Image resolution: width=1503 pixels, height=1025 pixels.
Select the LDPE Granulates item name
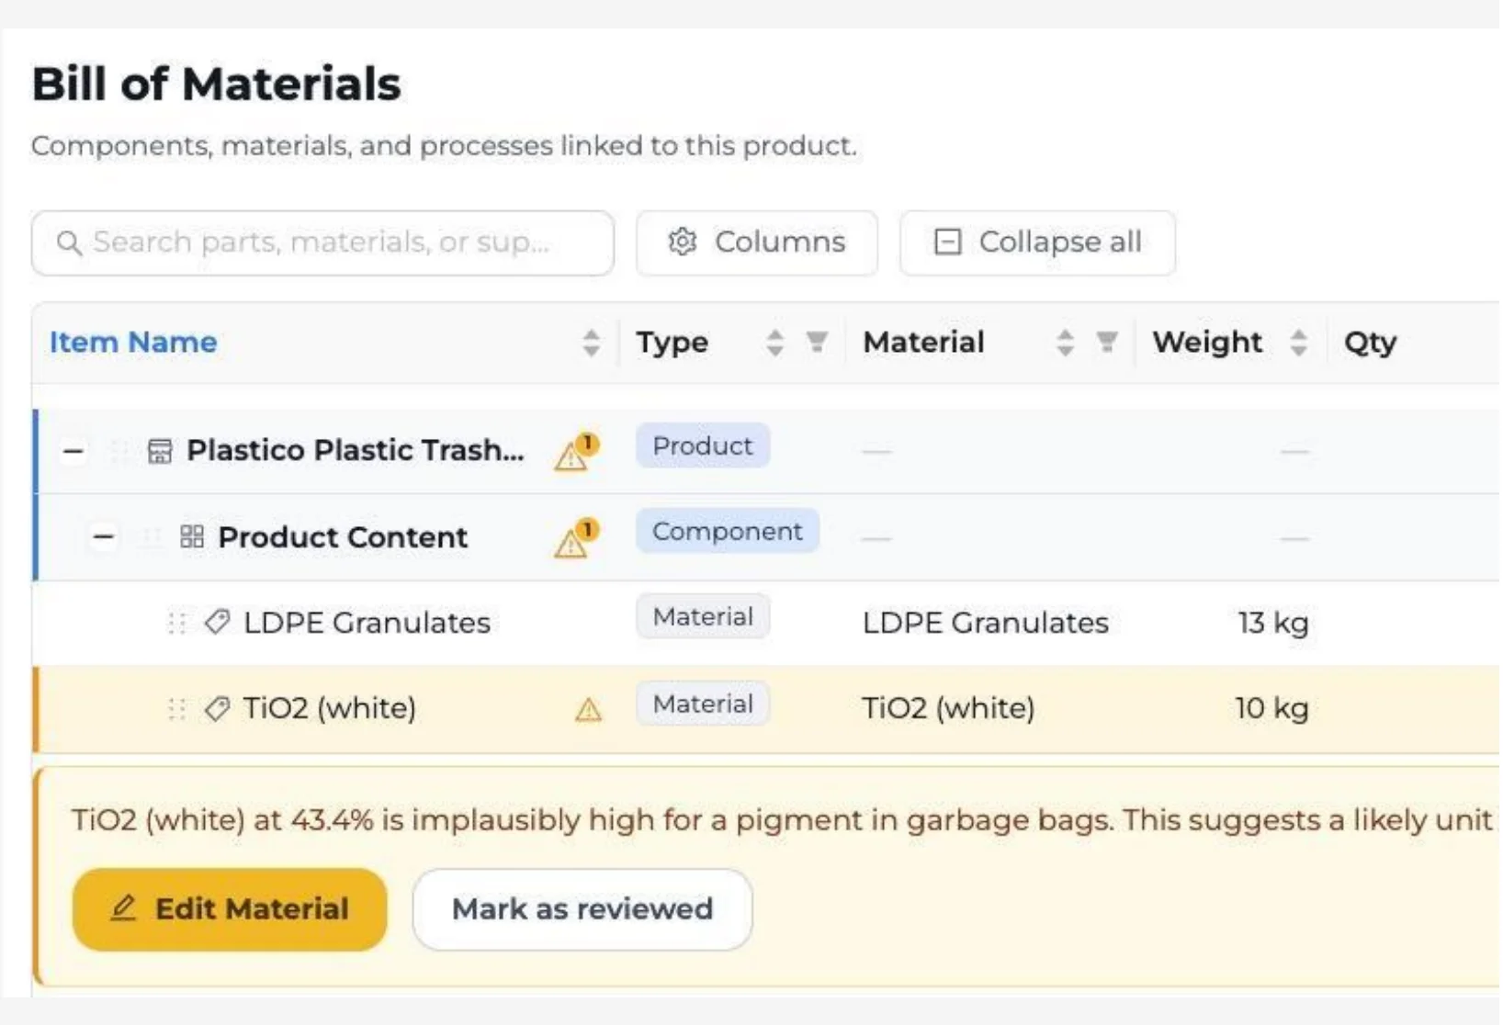367,623
